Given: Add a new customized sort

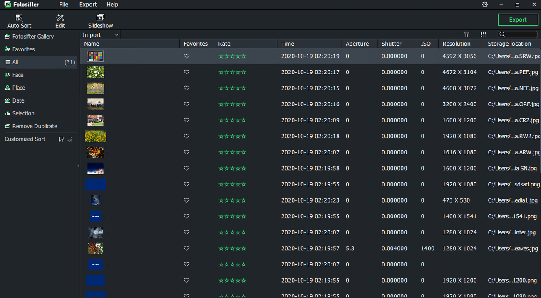Looking at the screenshot, I should pyautogui.click(x=61, y=139).
